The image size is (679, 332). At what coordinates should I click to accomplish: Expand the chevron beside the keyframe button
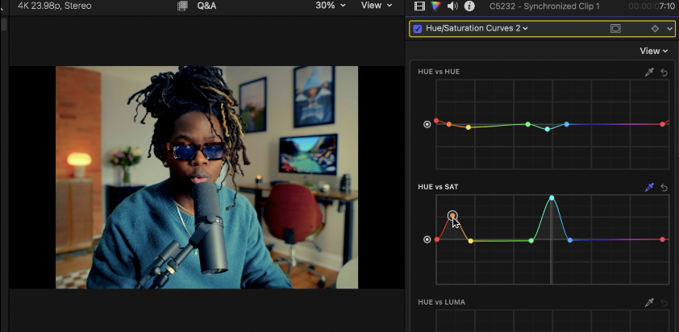pos(669,28)
